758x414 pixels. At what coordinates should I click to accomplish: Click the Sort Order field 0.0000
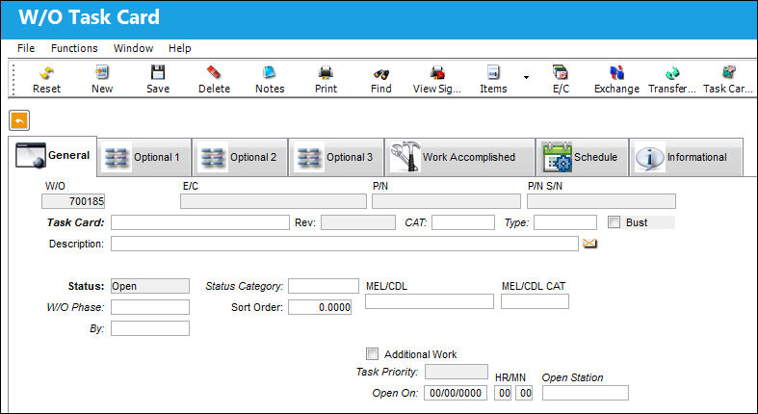[320, 307]
